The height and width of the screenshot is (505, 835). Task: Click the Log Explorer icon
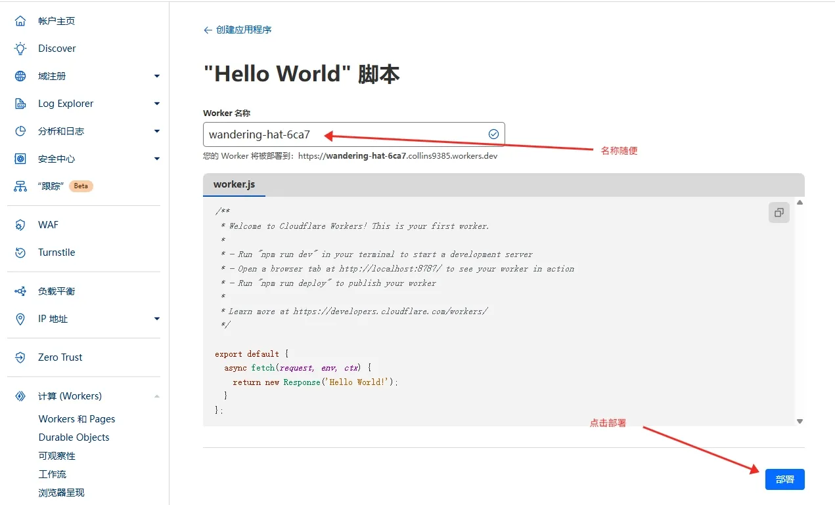click(20, 104)
